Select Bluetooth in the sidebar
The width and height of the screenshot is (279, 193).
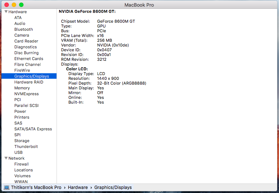click(x=23, y=29)
